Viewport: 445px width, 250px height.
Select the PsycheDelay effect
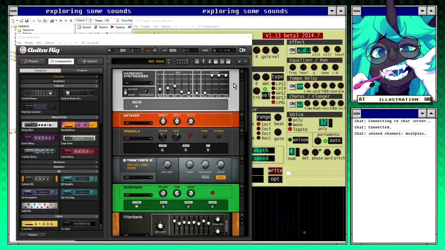tap(79, 126)
